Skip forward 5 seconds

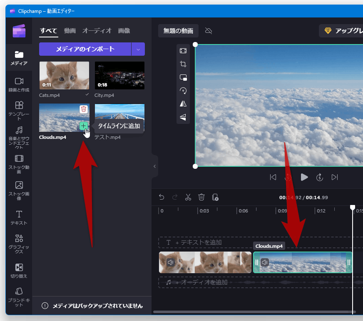[320, 178]
